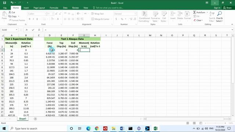Click the Fill button in Editing group
The width and height of the screenshot is (235, 132).
pos(196,16)
